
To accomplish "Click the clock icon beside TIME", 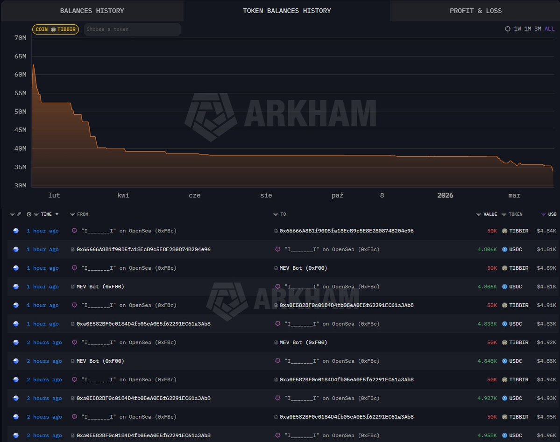I will coord(29,214).
